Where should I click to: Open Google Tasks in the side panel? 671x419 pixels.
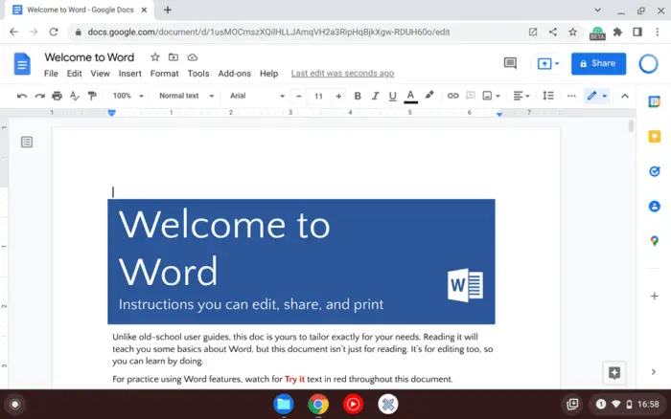pyautogui.click(x=655, y=171)
